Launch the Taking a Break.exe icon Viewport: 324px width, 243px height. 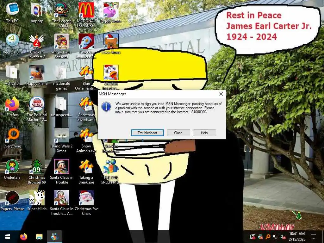(86, 171)
